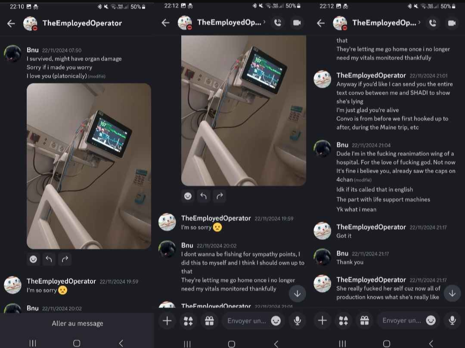Add reaction emoji under left hospital photo
Screen dimensions: 465x348
(x=33, y=259)
